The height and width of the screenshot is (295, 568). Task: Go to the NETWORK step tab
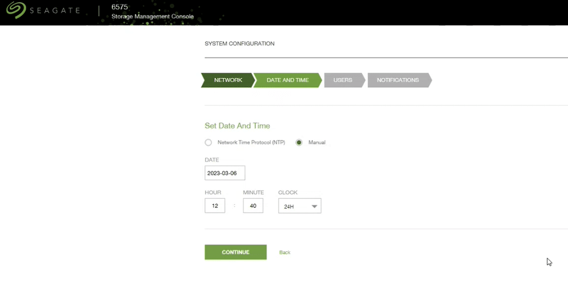(228, 80)
